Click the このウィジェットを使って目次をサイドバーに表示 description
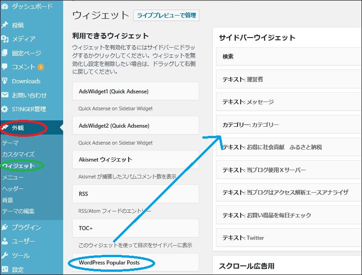The height and width of the screenshot is (275, 362). click(135, 245)
